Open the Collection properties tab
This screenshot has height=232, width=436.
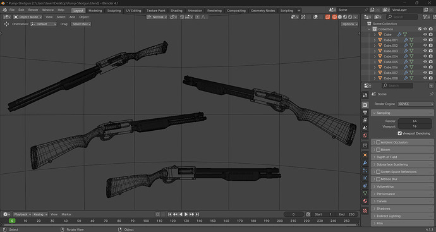(x=365, y=145)
